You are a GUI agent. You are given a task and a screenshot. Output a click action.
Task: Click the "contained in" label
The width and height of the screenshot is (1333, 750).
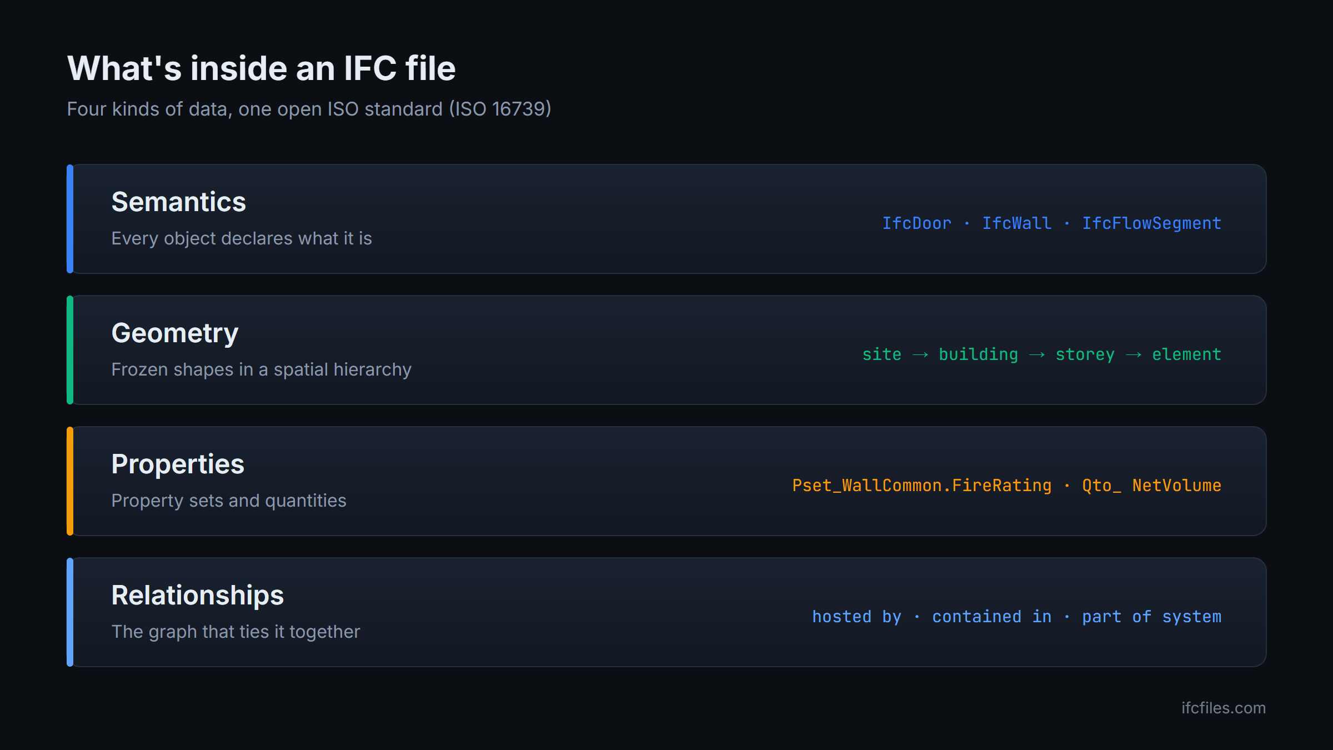point(991,617)
